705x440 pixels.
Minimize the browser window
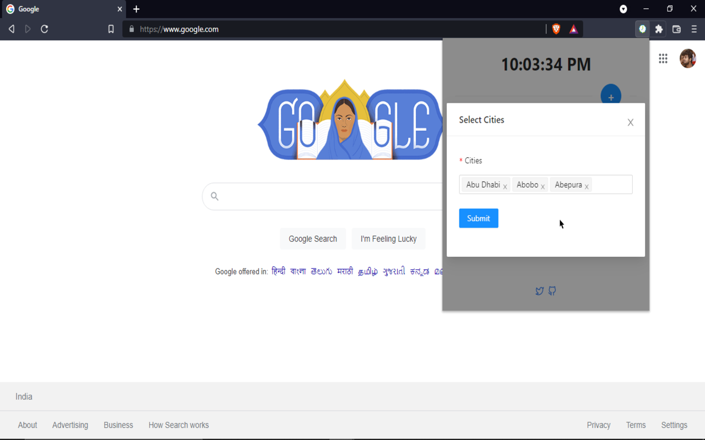(x=646, y=9)
